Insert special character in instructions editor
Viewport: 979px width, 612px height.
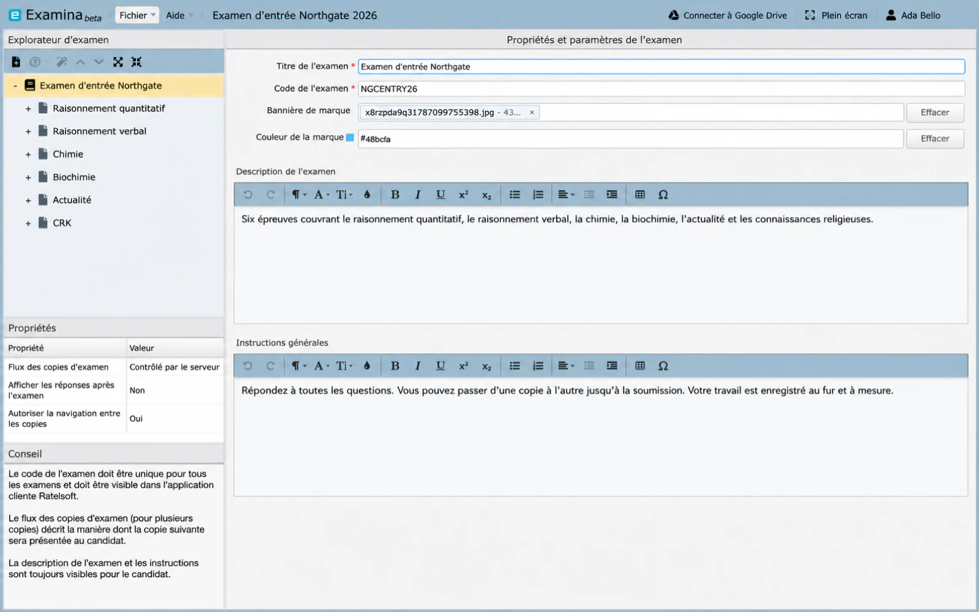[x=663, y=366]
